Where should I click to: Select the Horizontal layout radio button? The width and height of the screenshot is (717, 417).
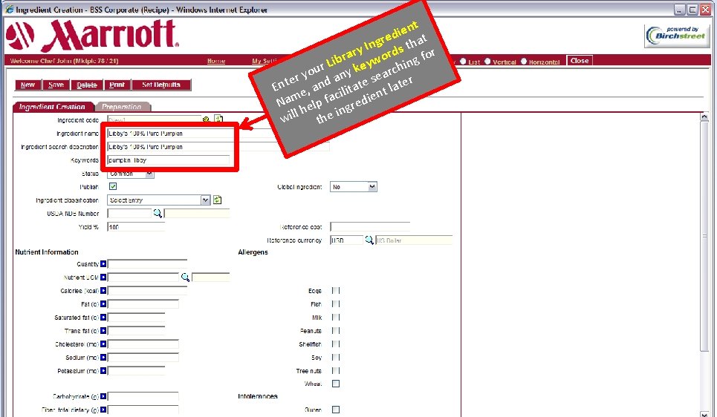[x=524, y=61]
